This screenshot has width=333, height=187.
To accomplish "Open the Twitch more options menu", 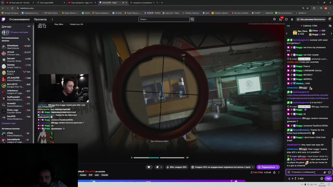I will 52,19.
